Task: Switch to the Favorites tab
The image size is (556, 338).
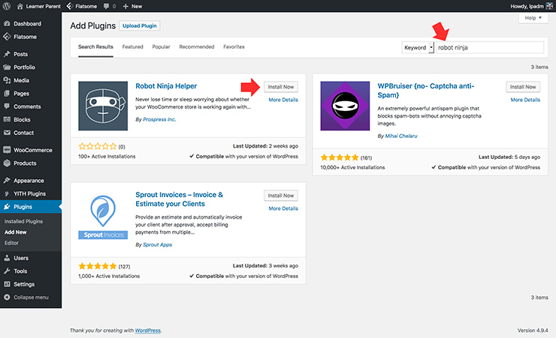Action: 234,46
